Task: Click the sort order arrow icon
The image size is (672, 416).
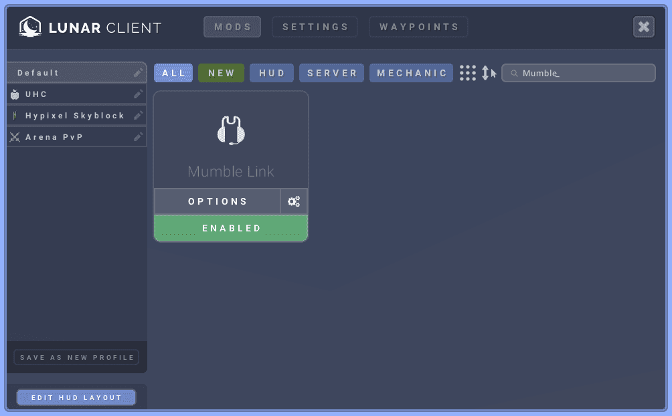Action: (x=488, y=73)
